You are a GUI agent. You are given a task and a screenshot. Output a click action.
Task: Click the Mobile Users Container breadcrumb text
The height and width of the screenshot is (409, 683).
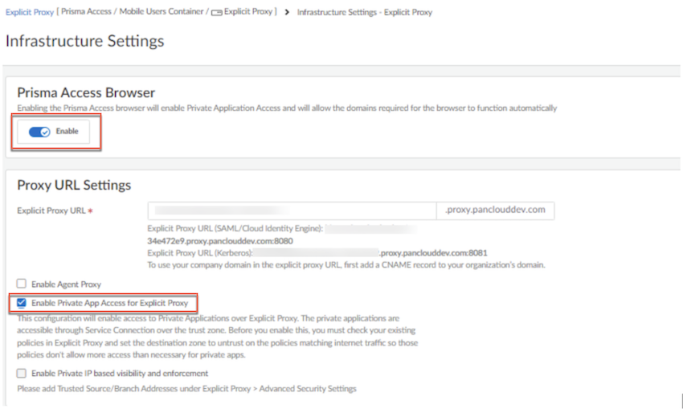point(162,12)
